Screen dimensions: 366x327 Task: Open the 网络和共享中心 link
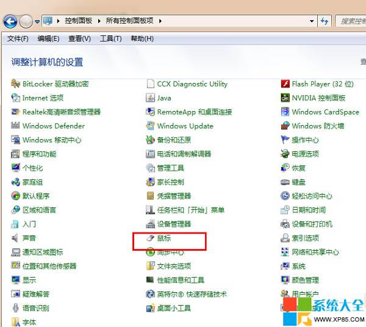(x=315, y=252)
